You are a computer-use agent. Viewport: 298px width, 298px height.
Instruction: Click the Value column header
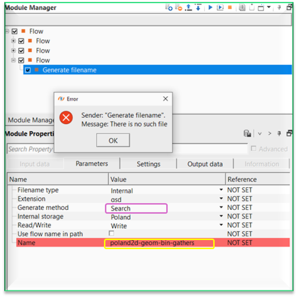tap(167, 179)
